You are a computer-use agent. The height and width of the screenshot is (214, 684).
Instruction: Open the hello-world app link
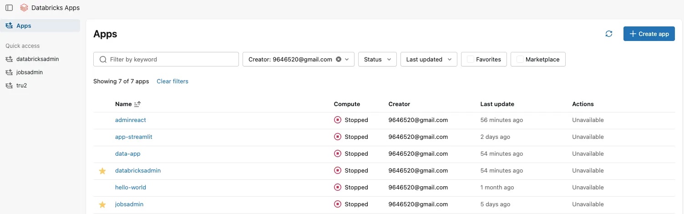pyautogui.click(x=131, y=188)
